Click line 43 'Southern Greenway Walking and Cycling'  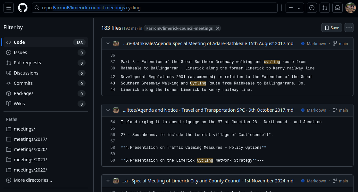tap(213, 83)
